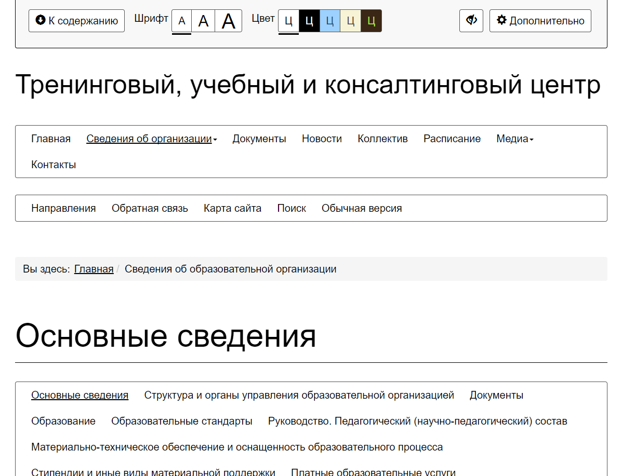Open Структура и органы управления section
Viewport: 622px width, 476px height.
point(299,395)
